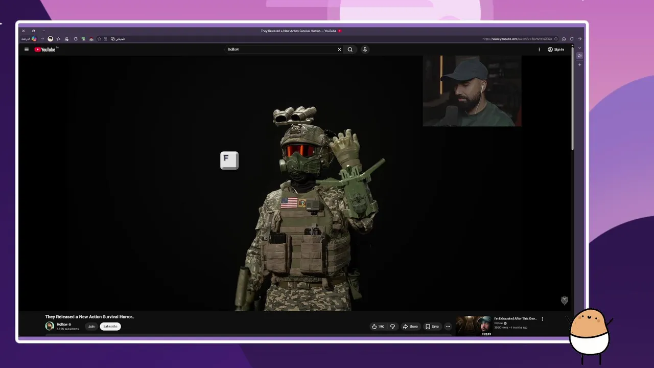The width and height of the screenshot is (654, 368).
Task: Open options for the 'I'm Exhausted' suggested video
Action: tap(543, 319)
